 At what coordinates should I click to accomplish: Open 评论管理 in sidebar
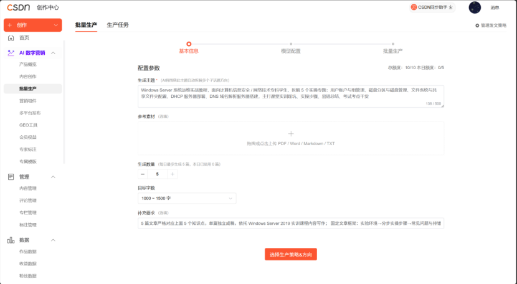point(27,201)
